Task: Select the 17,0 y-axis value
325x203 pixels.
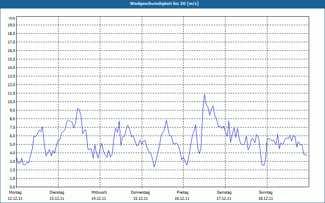Action: 12,42
